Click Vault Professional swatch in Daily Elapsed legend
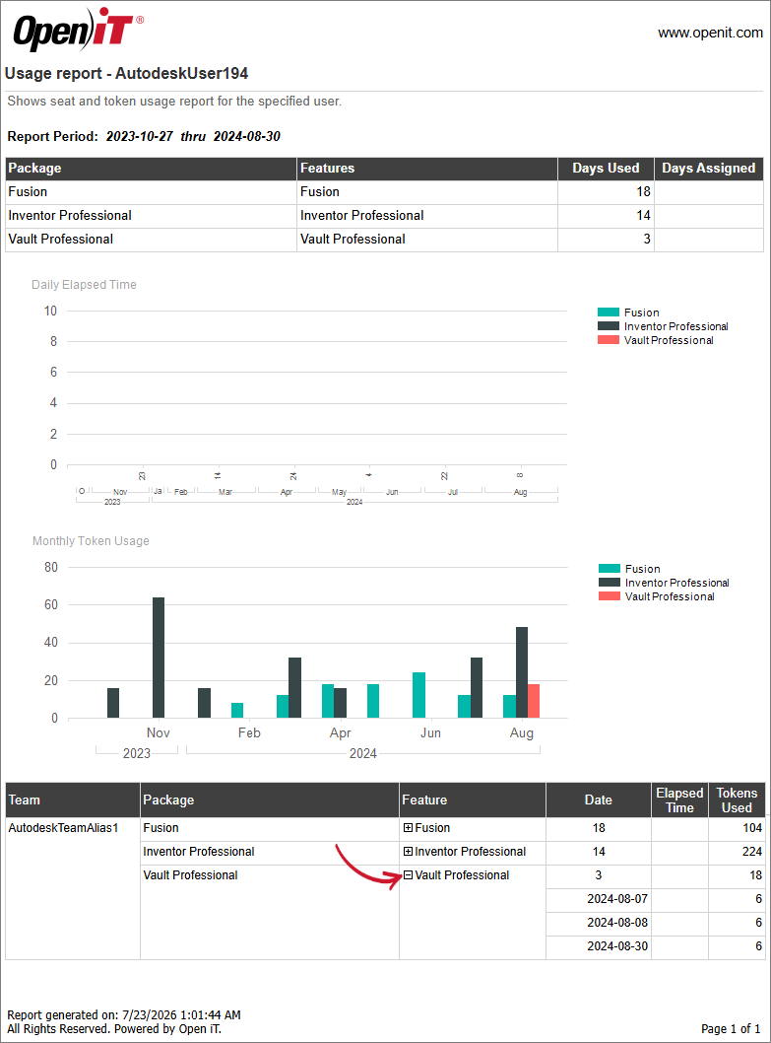Viewport: 771px width, 1043px height. (609, 340)
